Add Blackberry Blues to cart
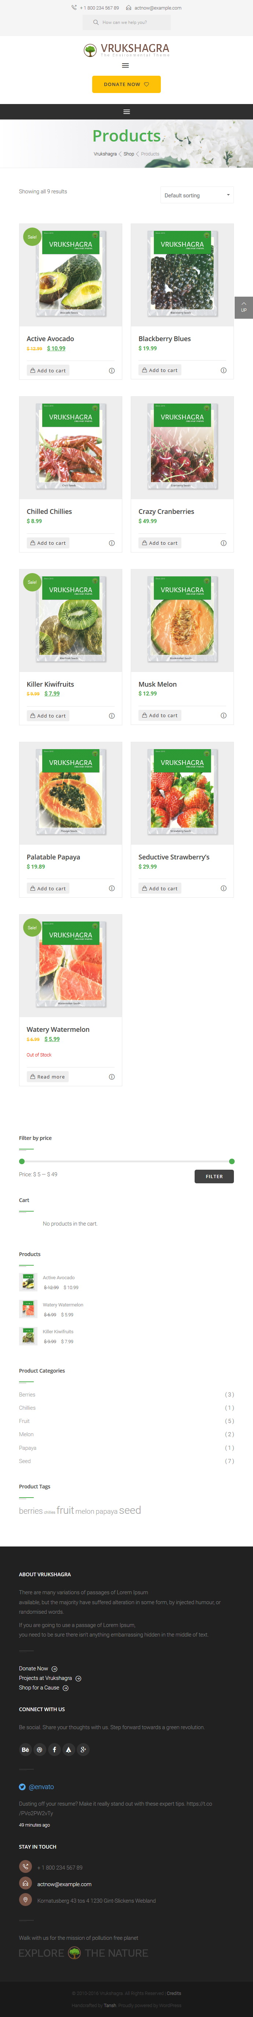 click(x=160, y=371)
